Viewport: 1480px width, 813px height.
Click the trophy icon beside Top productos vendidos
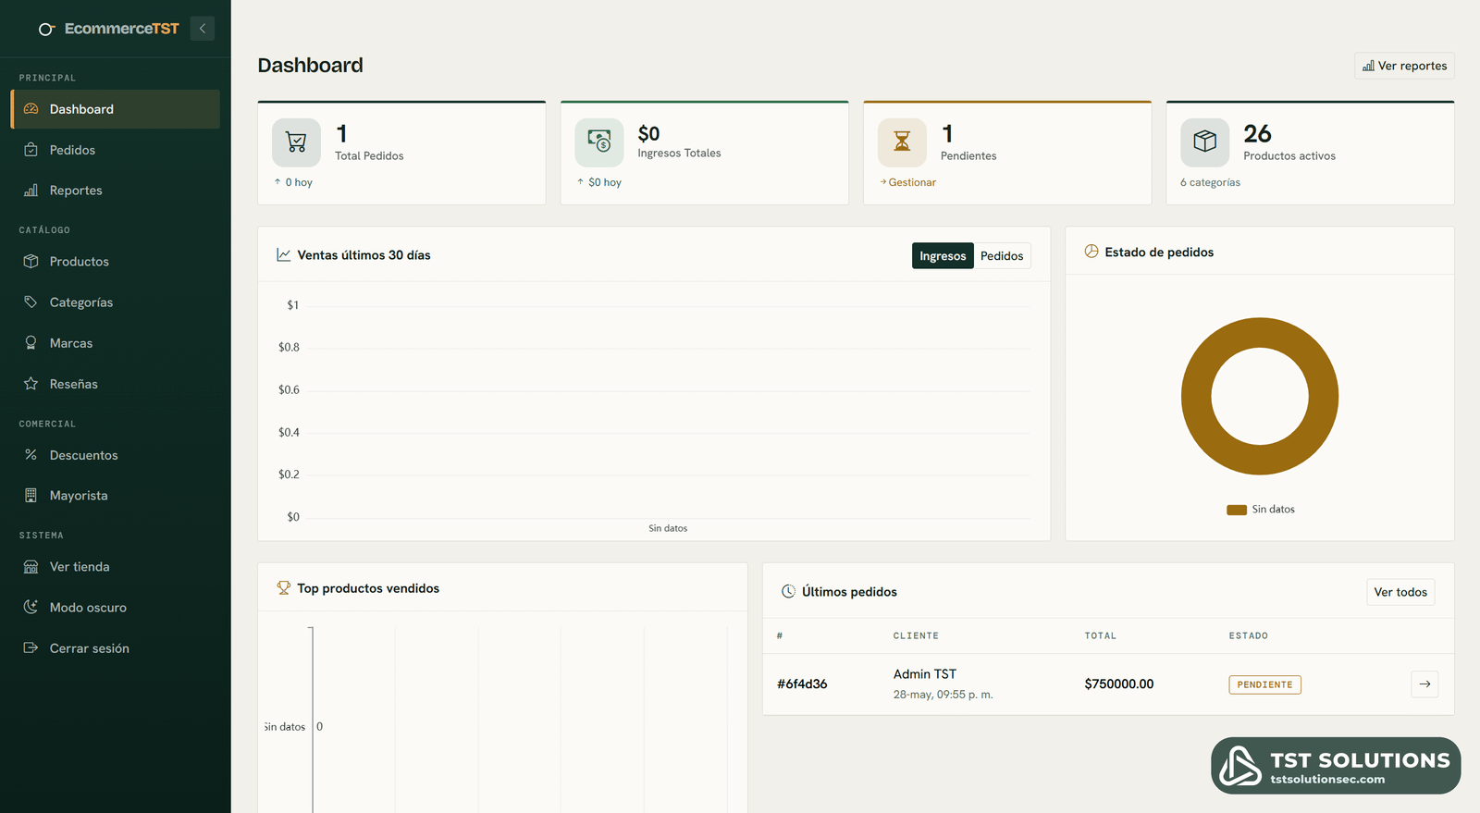284,588
